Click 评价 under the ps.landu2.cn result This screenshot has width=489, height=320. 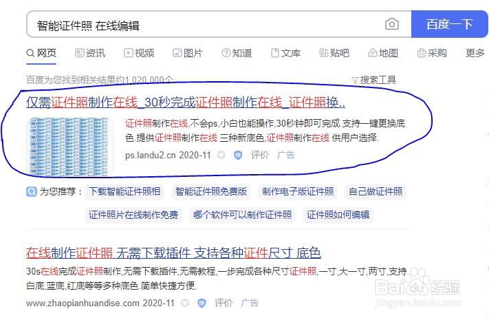(259, 155)
